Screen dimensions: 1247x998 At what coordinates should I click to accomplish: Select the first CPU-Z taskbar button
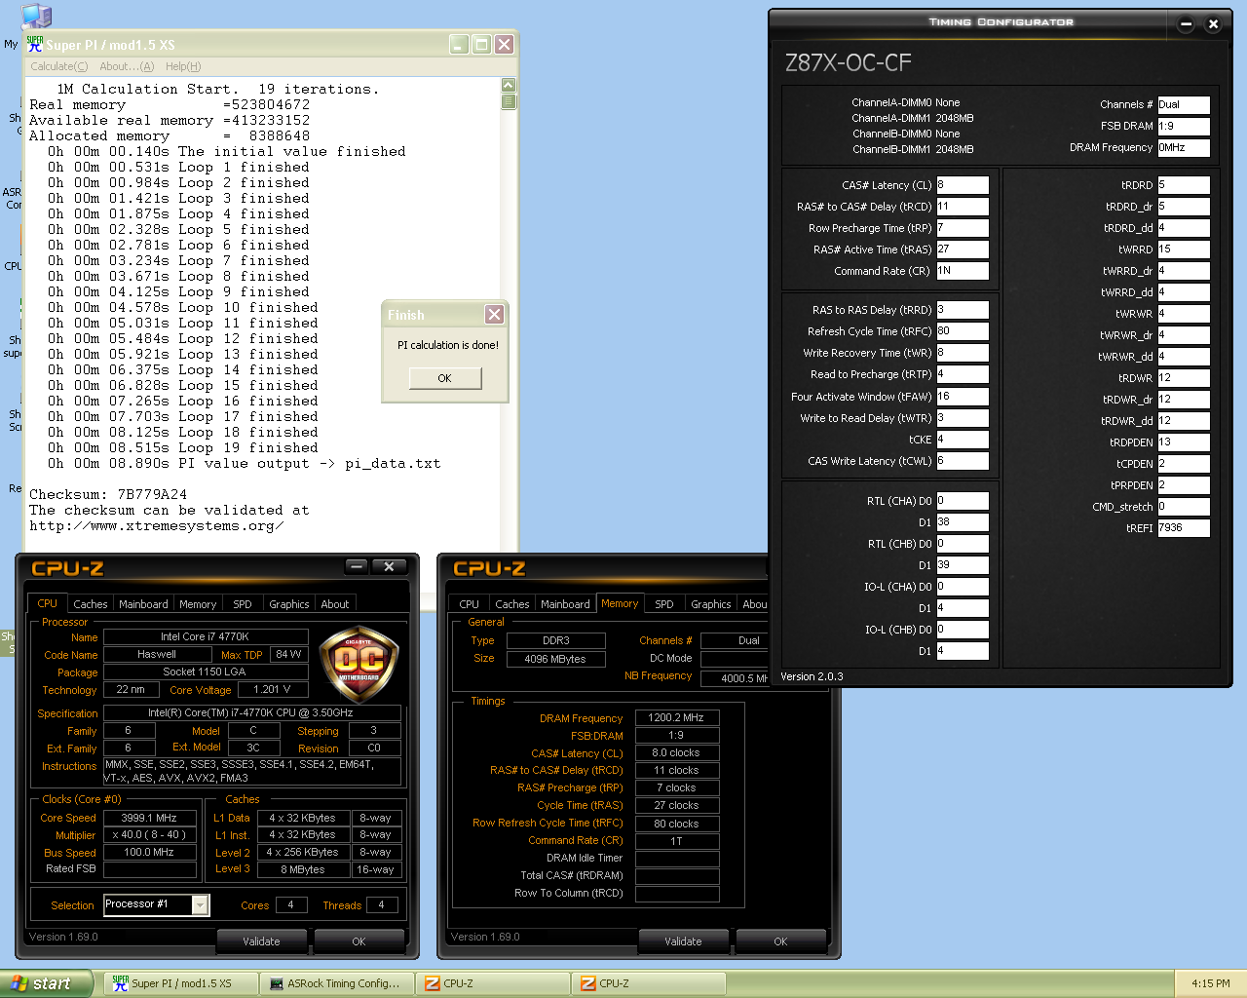tap(492, 983)
